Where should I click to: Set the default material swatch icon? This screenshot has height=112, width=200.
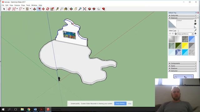pyautogui.click(x=195, y=27)
